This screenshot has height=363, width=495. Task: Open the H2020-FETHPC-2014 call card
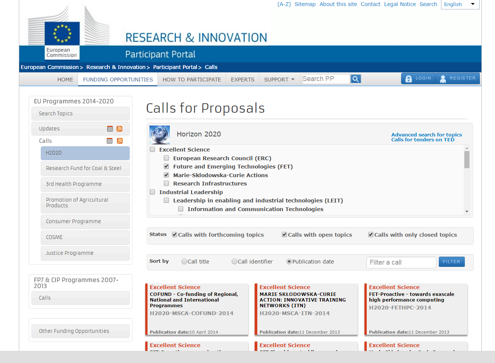[416, 309]
